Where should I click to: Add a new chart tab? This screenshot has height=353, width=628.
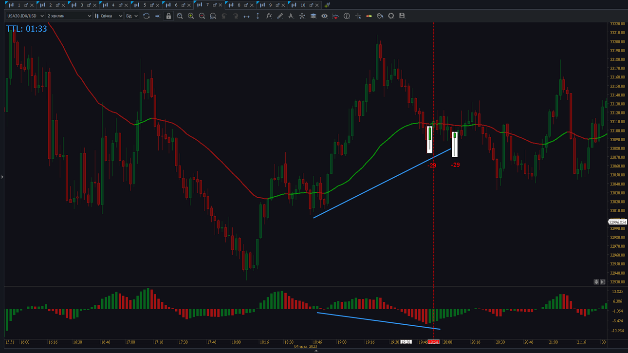pos(327,5)
